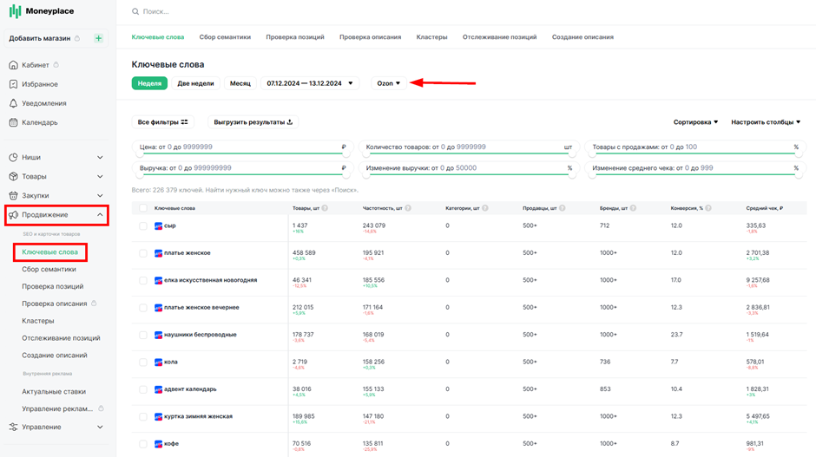Open the date range 07.12.2024 — 13.12.2024 dropdown

(310, 83)
